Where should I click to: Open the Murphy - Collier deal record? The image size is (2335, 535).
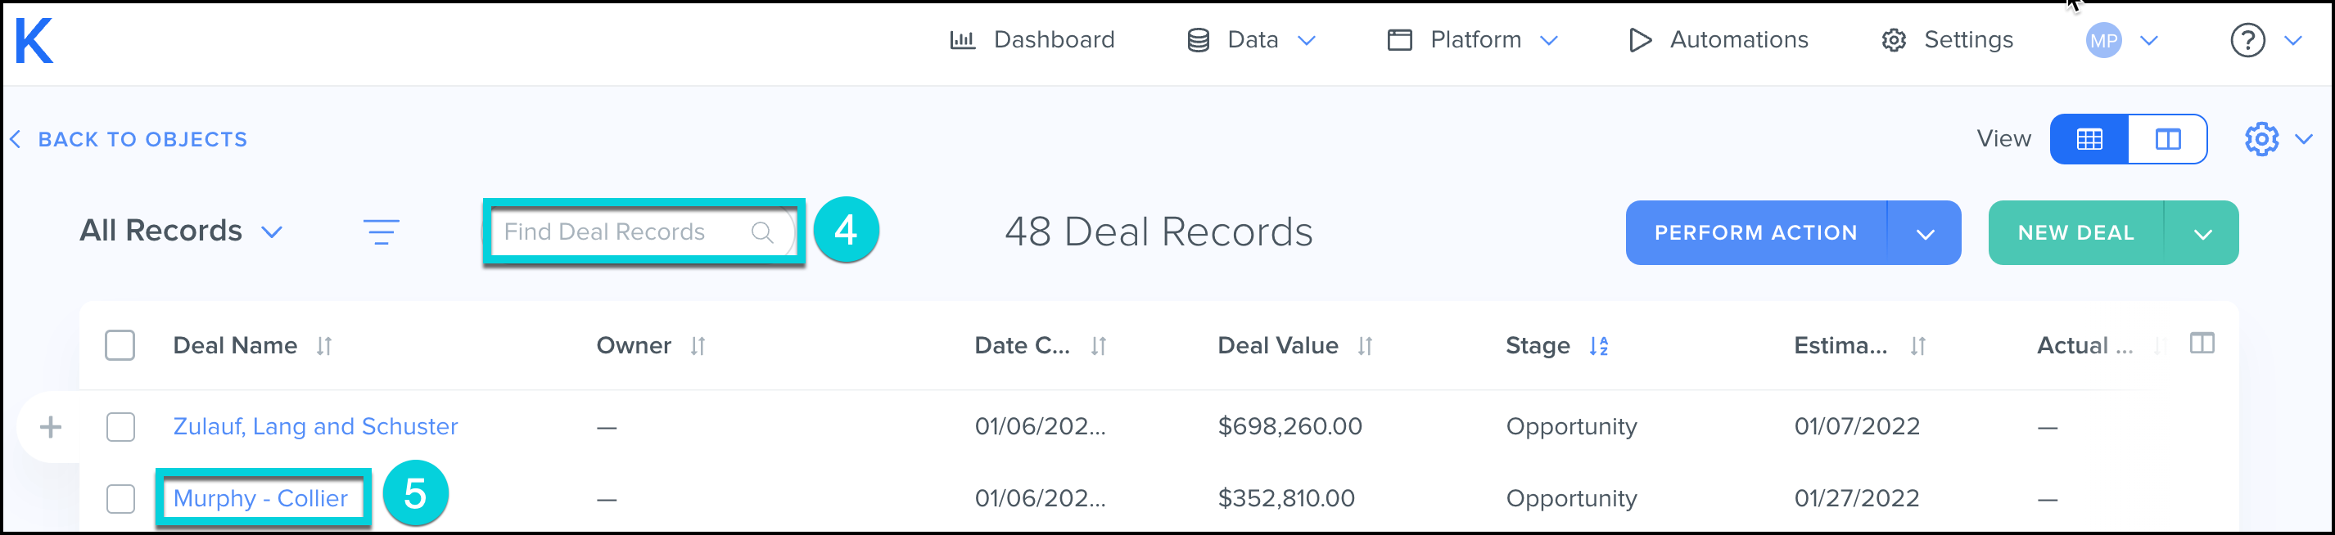[x=260, y=499]
